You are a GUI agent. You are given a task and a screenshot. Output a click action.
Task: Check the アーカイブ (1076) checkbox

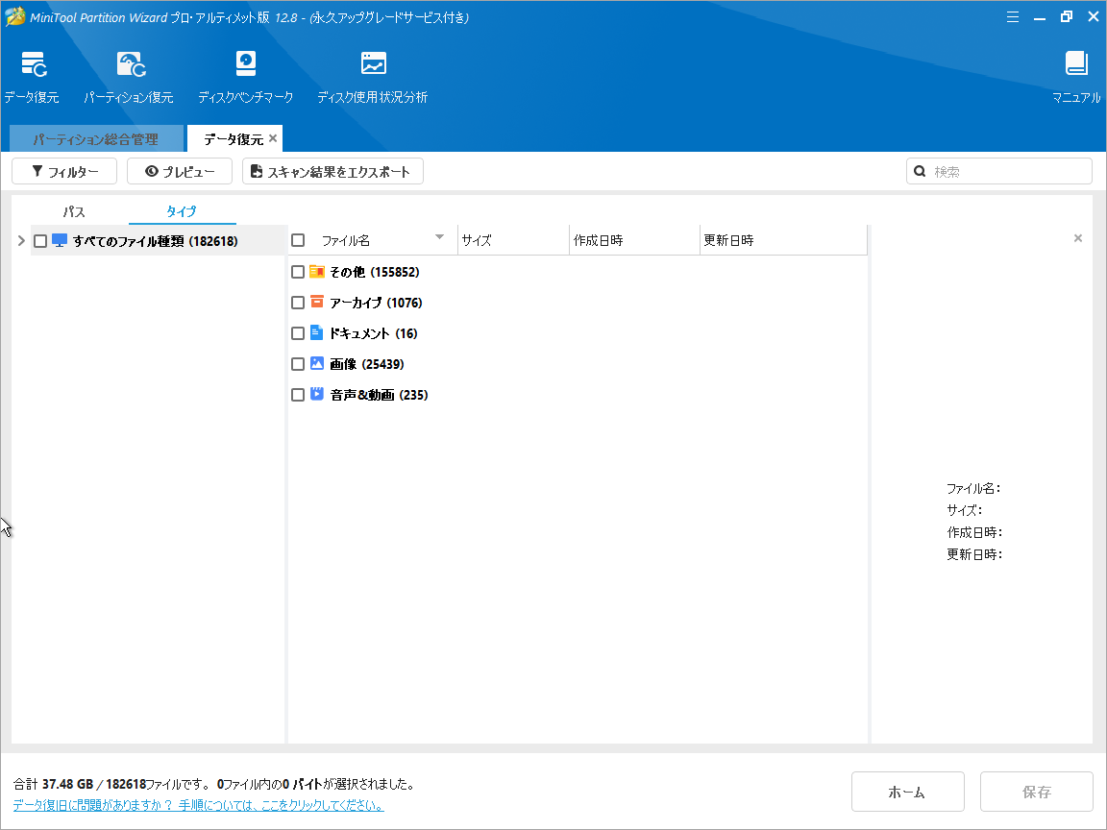pos(298,302)
